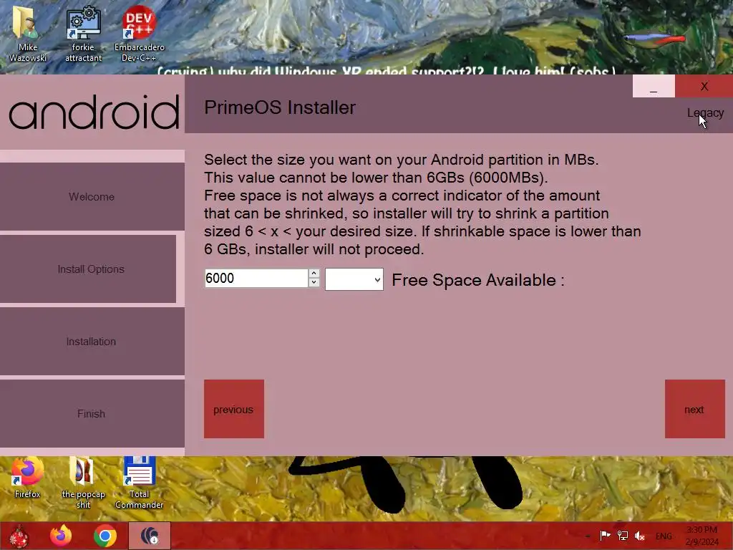Close the PrimeOS Installer window
The width and height of the screenshot is (733, 550).
point(704,86)
